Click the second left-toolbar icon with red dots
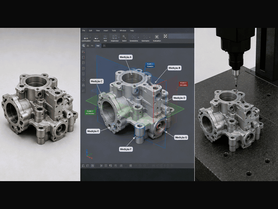278x209 pixels. (83, 57)
